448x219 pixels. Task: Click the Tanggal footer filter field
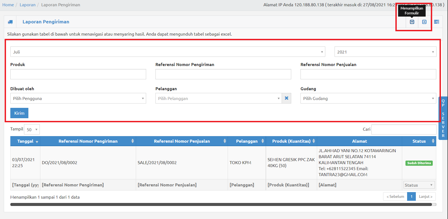25,185
